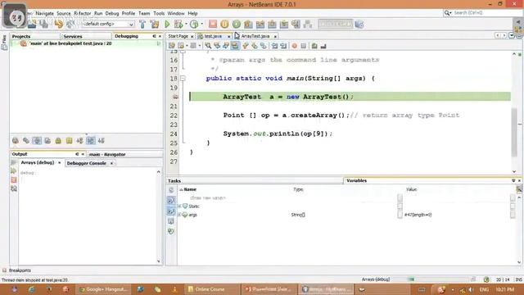
Task: Open the Debugger Console tab
Action: [x=86, y=163]
